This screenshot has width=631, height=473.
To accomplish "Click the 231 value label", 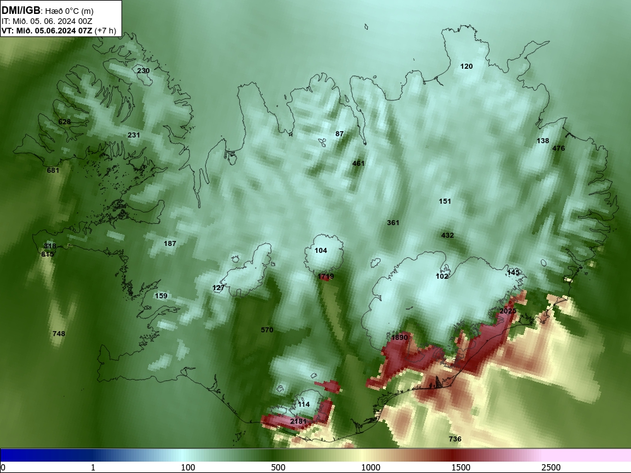I will 134,135.
